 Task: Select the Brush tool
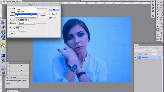pyautogui.click(x=161, y=11)
